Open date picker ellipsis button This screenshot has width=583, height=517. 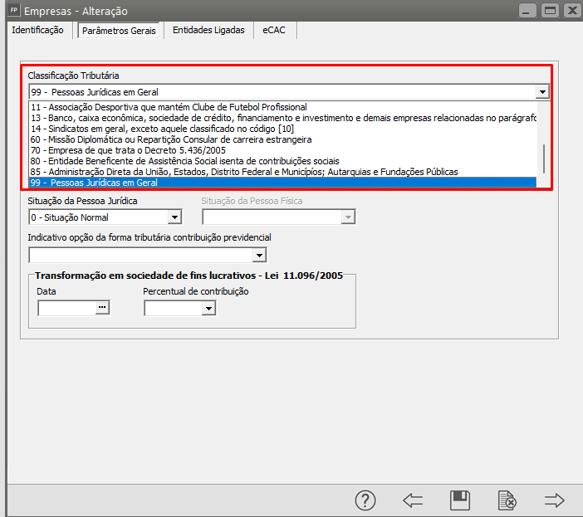tap(102, 308)
